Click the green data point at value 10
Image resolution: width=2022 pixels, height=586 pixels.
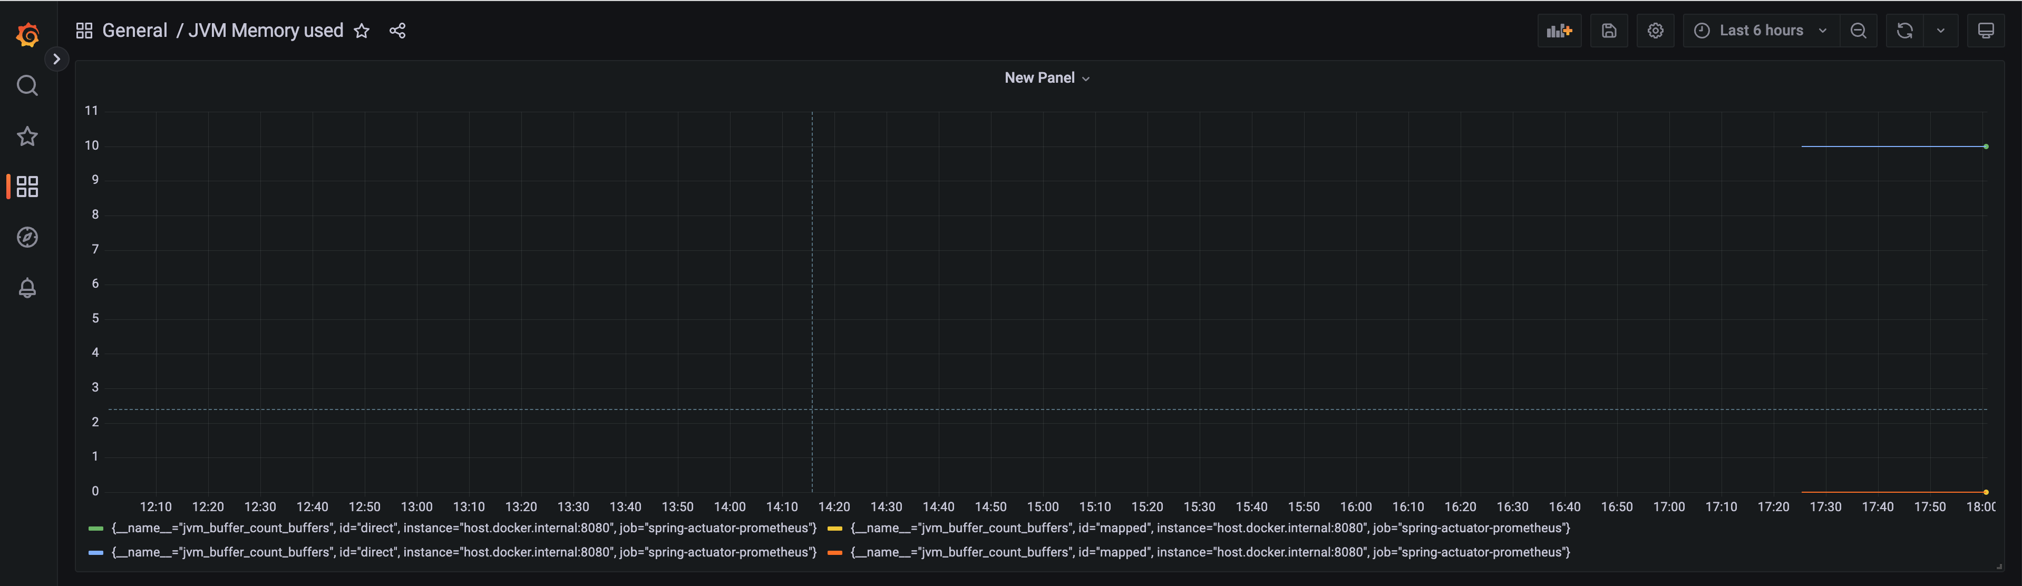(x=1986, y=147)
